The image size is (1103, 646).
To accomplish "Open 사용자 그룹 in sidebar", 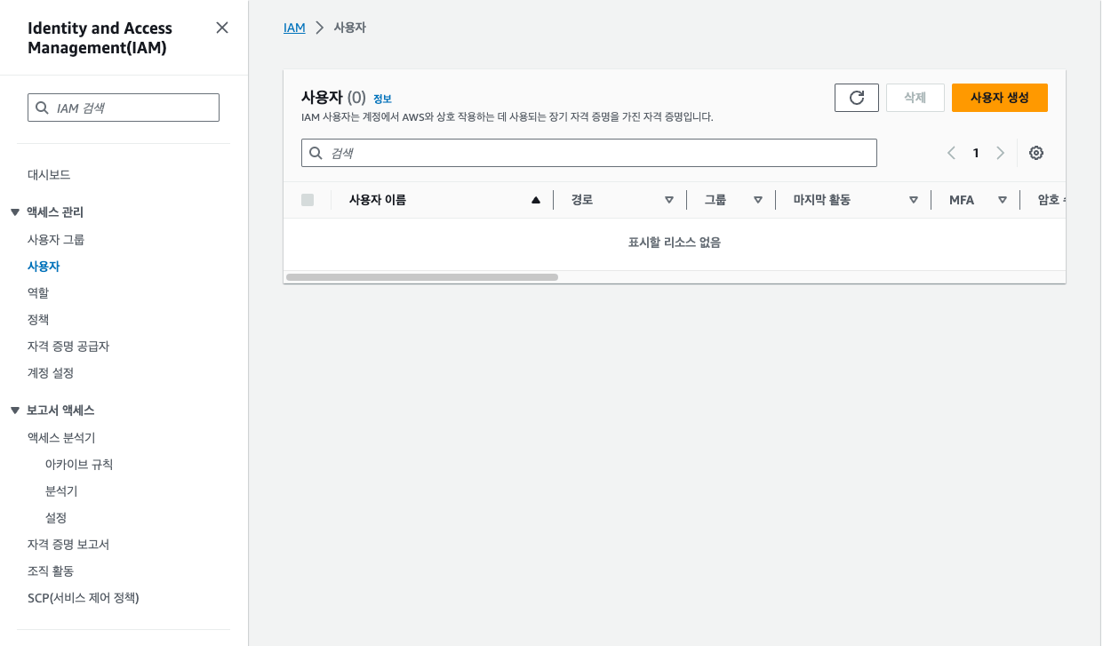I will tap(56, 240).
